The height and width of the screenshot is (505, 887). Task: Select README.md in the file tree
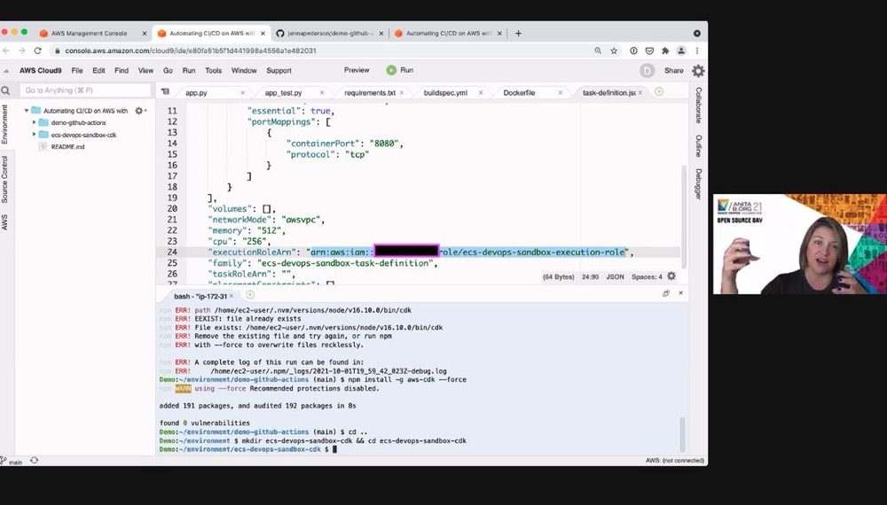point(67,147)
